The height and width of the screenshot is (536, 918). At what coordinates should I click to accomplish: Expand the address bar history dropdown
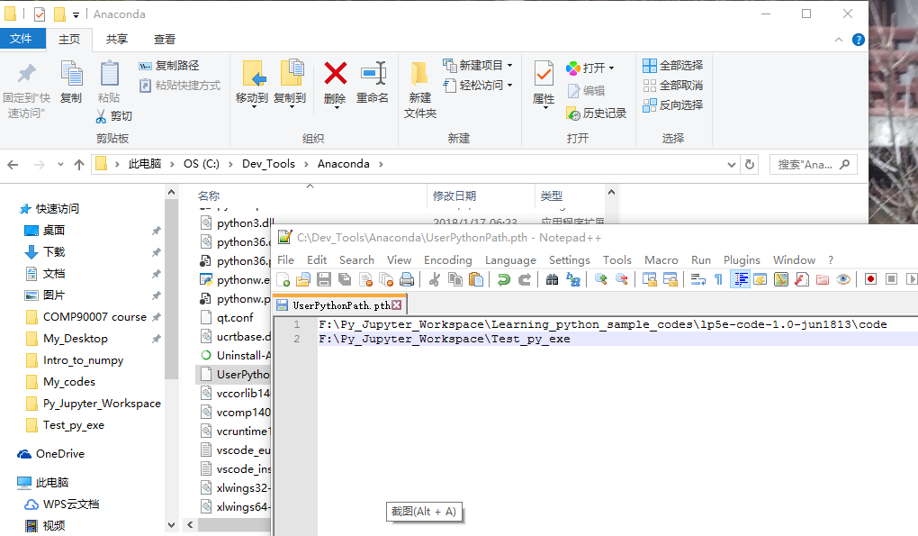click(731, 165)
